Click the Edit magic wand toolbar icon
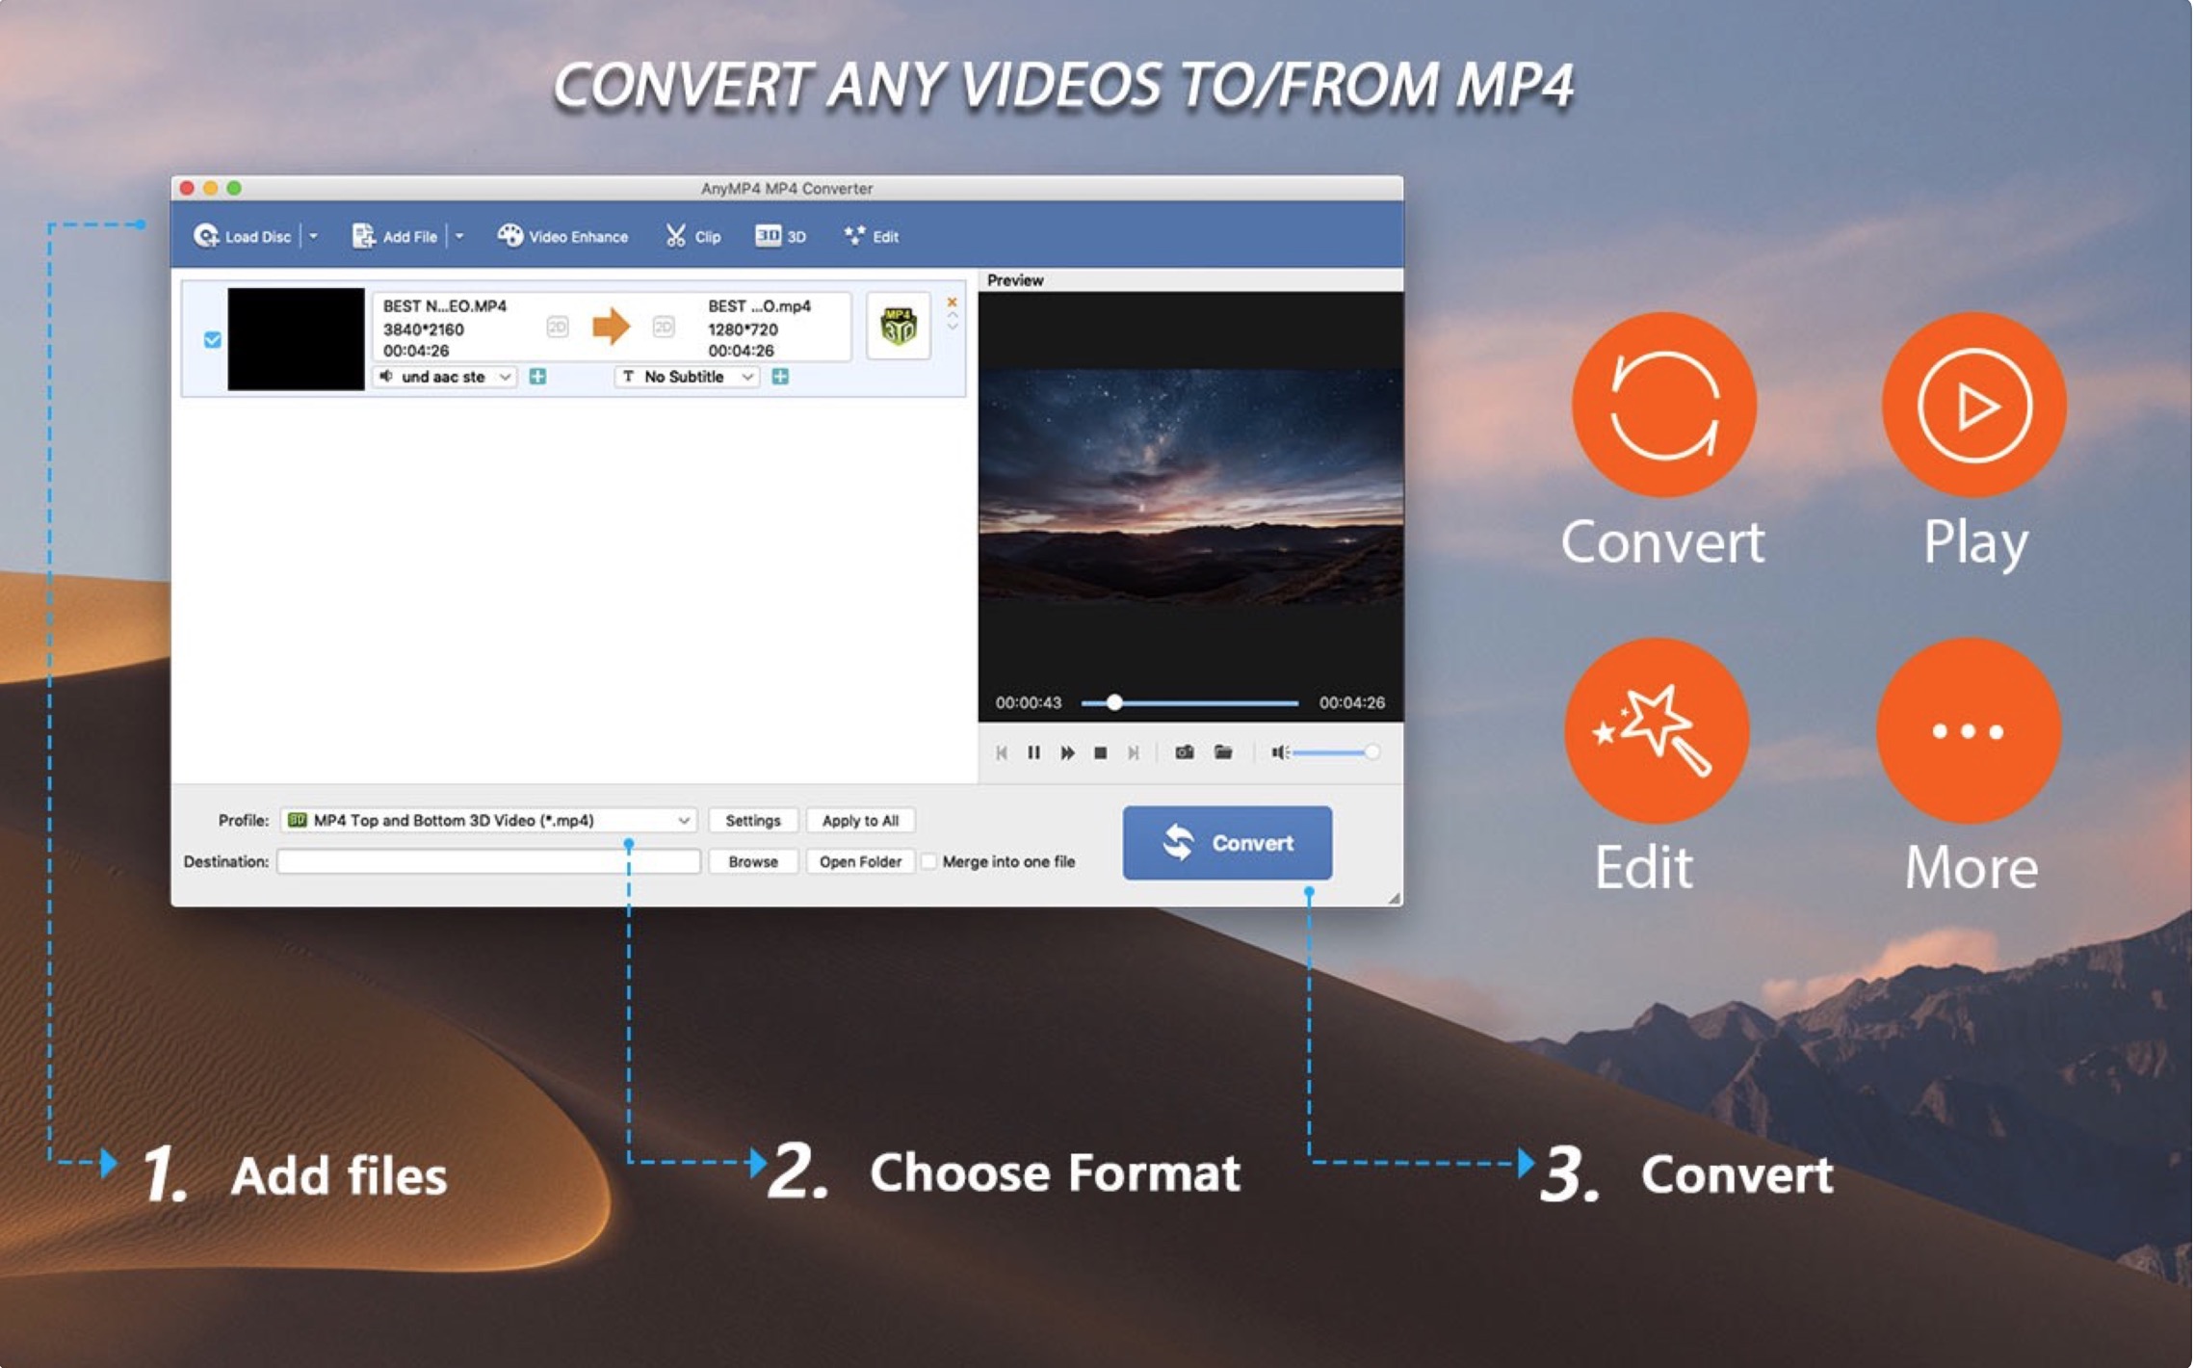Screen dimensions: 2194x1368 point(854,236)
